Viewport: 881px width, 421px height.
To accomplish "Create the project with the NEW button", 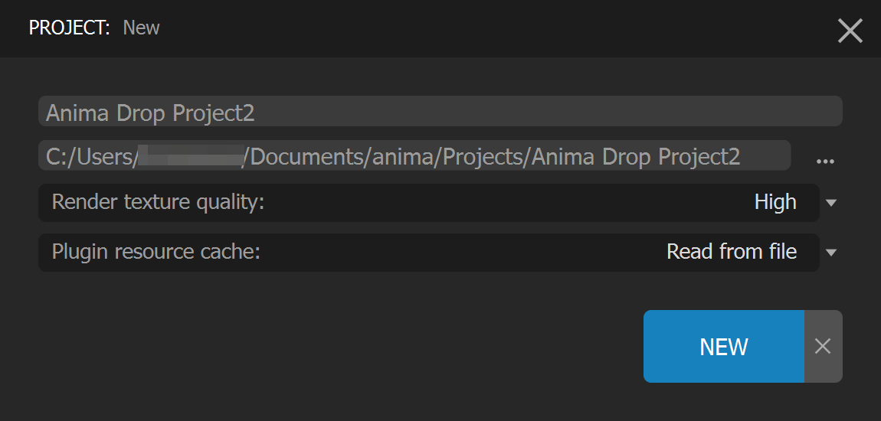I will pos(724,346).
